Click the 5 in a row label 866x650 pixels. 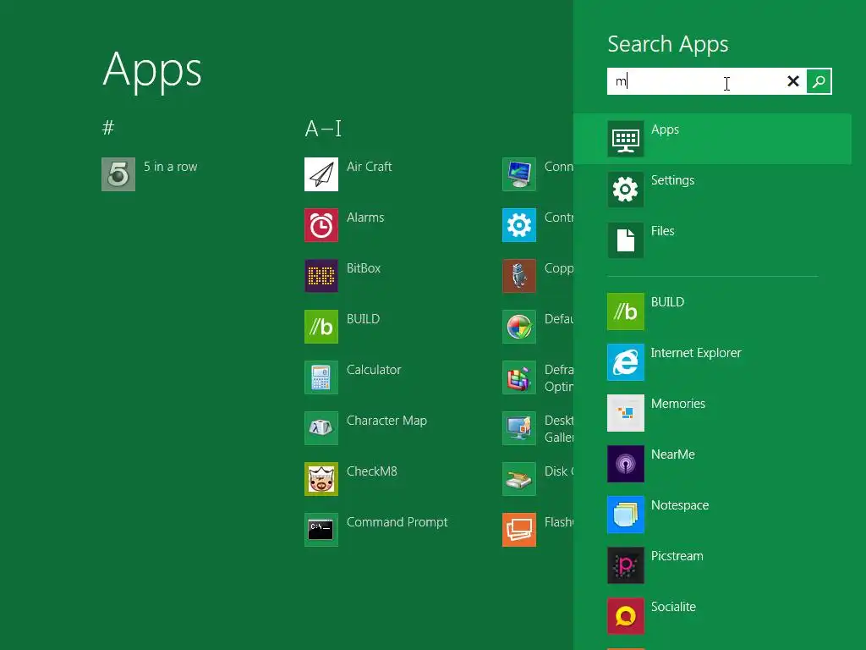pyautogui.click(x=170, y=167)
